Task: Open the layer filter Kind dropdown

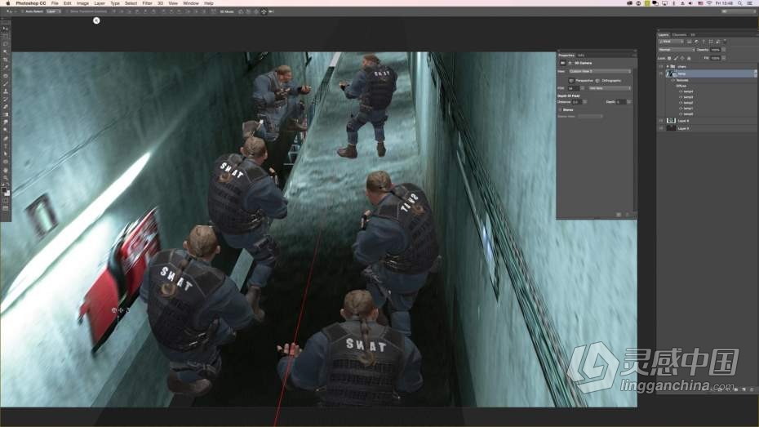Action: [x=671, y=42]
